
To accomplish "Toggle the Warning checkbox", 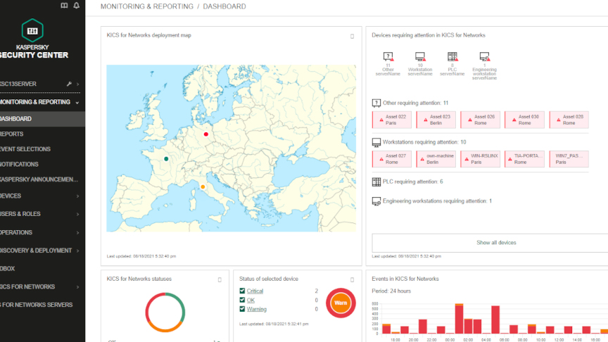I will 242,309.
